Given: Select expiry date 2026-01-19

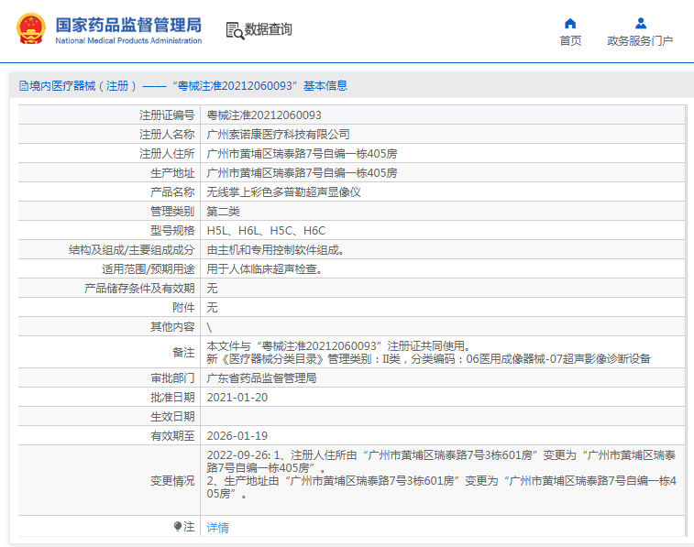Looking at the screenshot, I should tap(237, 435).
